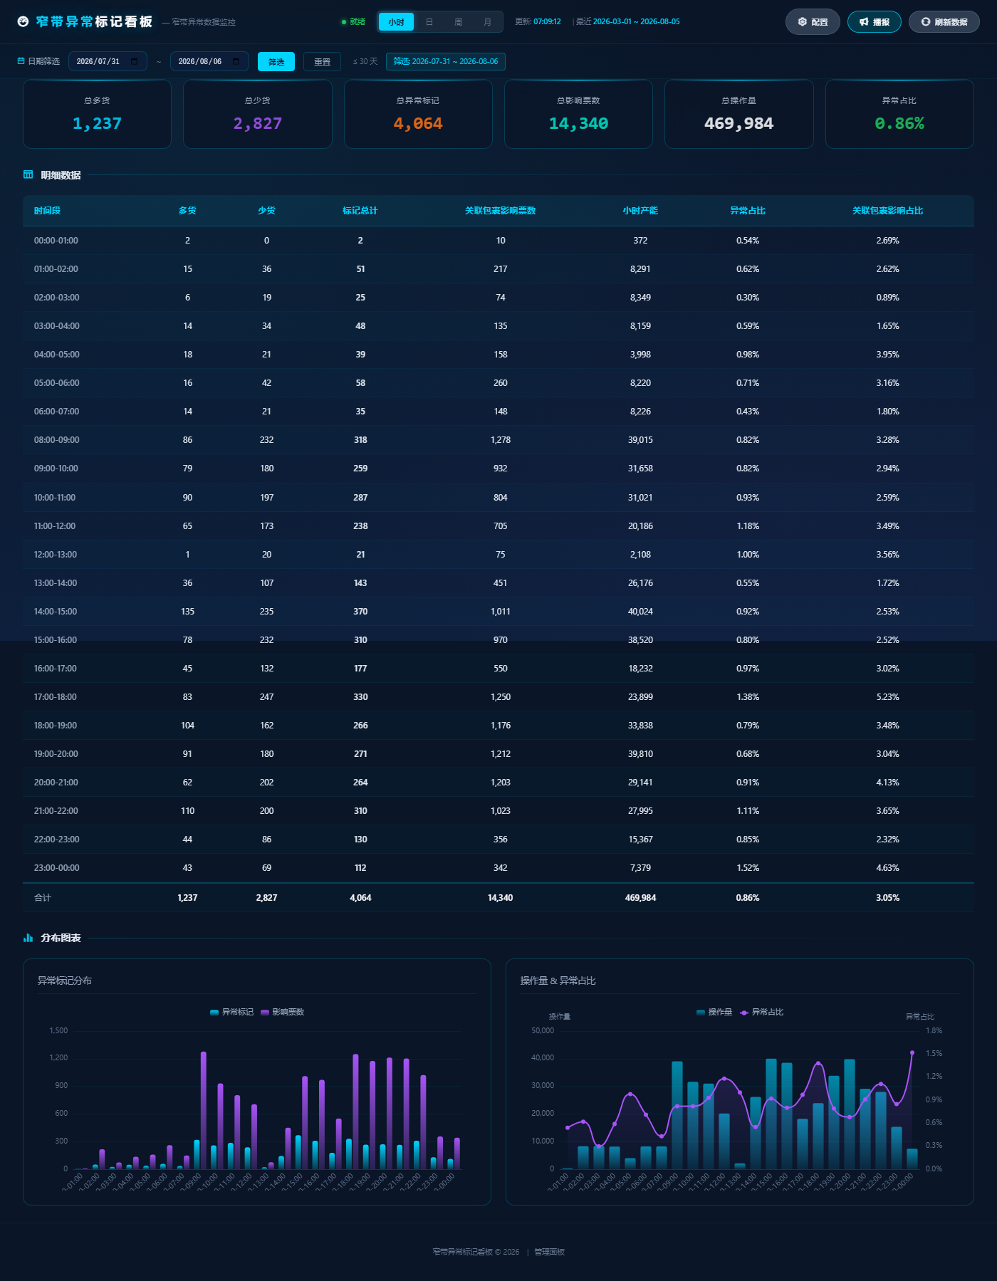Click the 关联包裹影响占比 column header
Viewport: 997px width, 1281px height.
coord(887,211)
